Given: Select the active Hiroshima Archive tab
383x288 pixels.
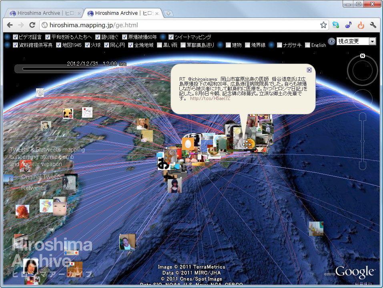Looking at the screenshot, I should click(x=122, y=13).
